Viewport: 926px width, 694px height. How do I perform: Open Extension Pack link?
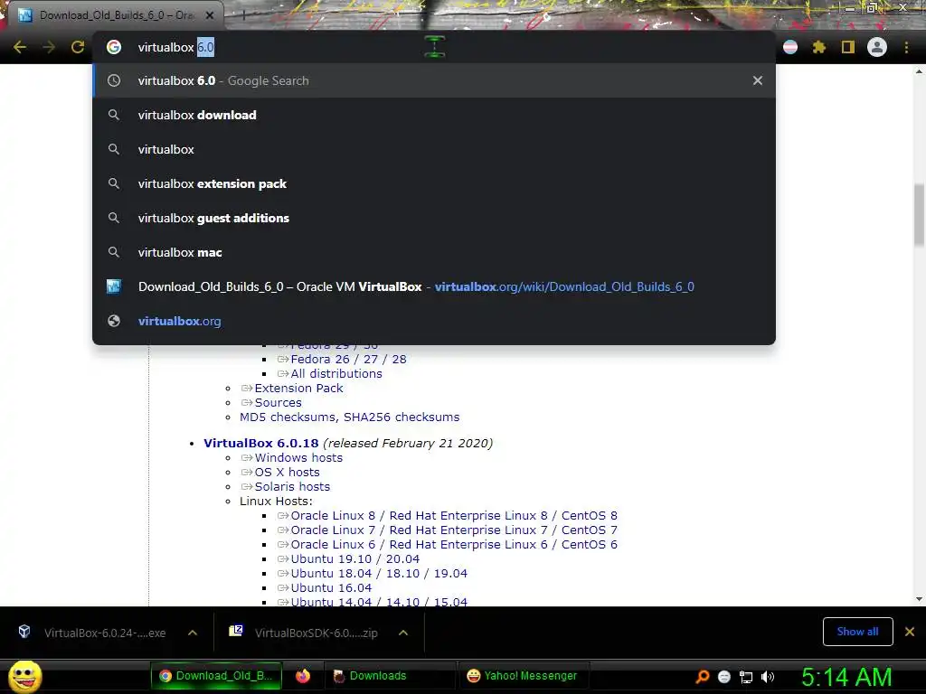point(298,388)
